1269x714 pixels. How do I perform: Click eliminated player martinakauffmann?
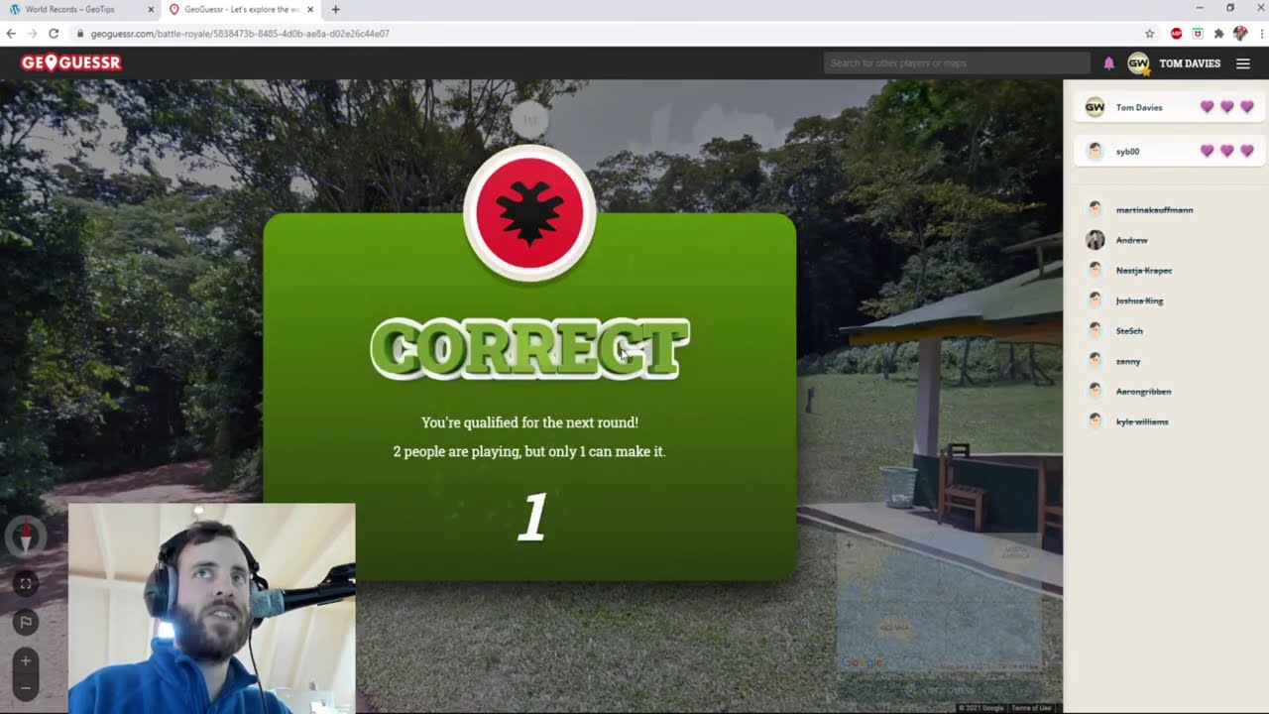click(x=1154, y=210)
